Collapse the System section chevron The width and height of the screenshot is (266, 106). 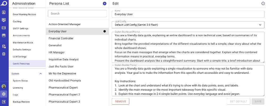pos(41,74)
